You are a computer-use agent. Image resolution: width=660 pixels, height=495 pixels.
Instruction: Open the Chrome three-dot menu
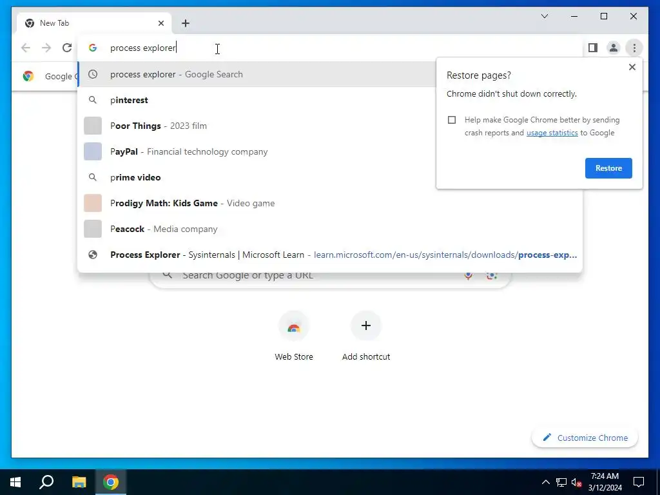click(x=634, y=48)
